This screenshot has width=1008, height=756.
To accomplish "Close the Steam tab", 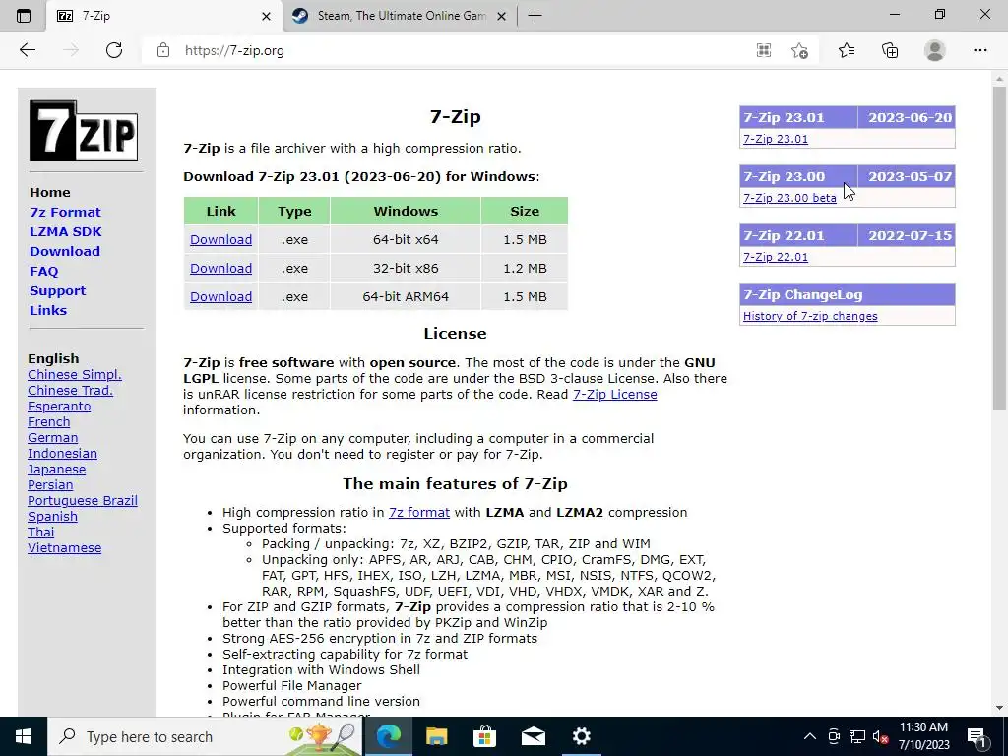I will coord(502,16).
